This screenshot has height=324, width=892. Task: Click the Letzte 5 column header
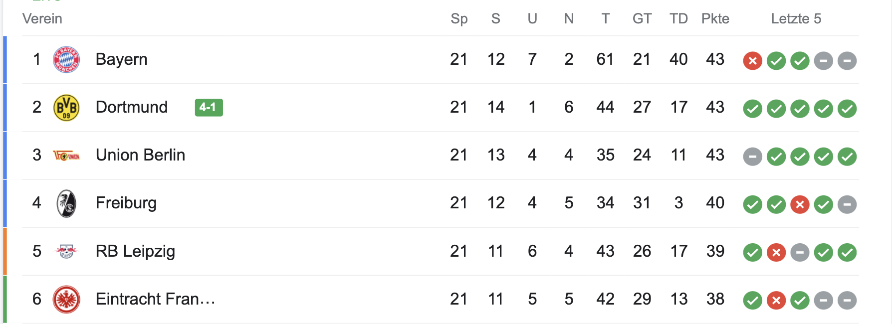coord(796,19)
